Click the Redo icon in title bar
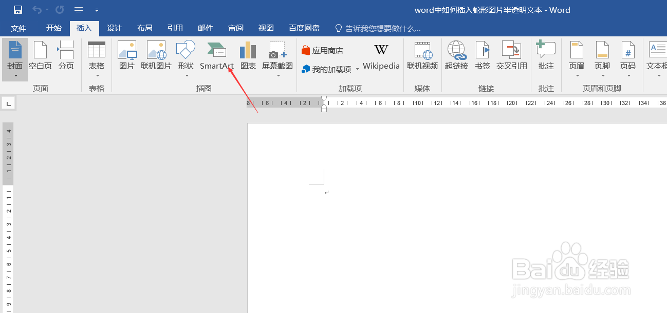Viewport: 667px width, 313px height. pyautogui.click(x=60, y=10)
